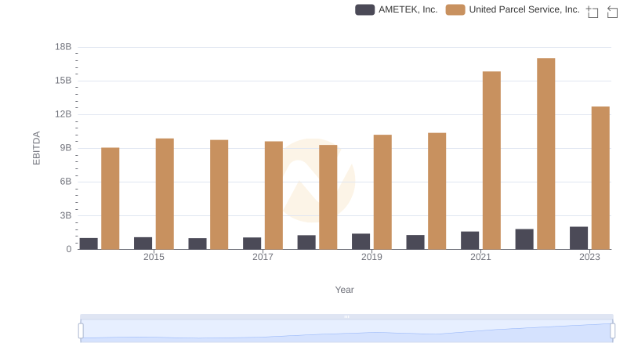Click the UPS bar for 2021
This screenshot has width=627, height=361.
(491, 161)
